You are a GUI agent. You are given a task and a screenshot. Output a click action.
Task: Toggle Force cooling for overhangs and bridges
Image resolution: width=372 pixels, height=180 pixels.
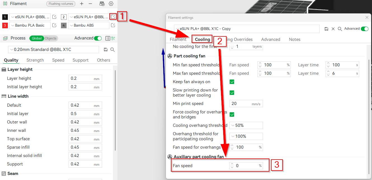pyautogui.click(x=232, y=114)
